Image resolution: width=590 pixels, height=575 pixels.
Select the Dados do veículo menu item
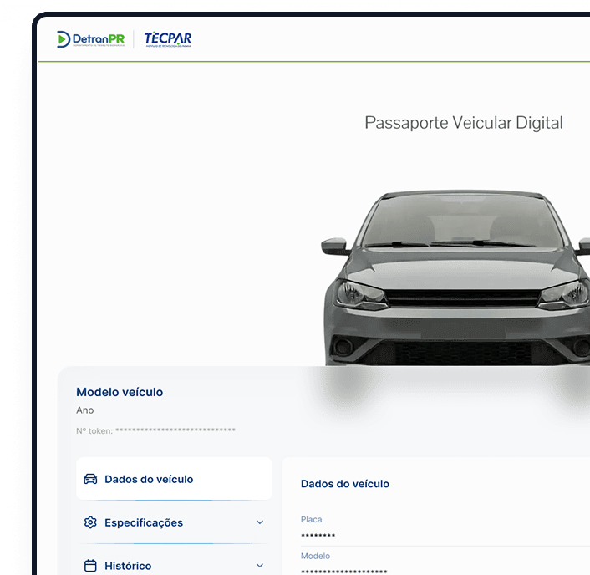point(174,479)
